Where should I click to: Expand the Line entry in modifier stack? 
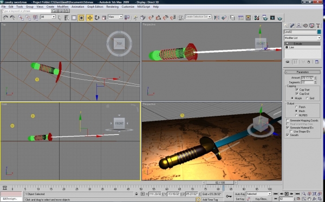pyautogui.click(x=287, y=47)
